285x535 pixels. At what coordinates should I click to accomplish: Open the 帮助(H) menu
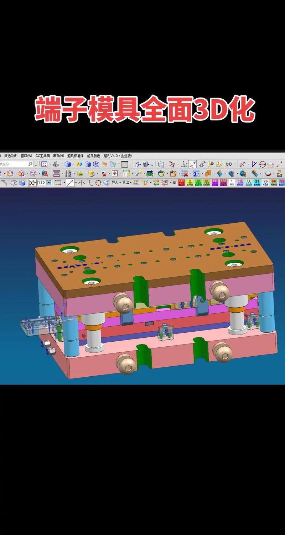tap(58, 156)
